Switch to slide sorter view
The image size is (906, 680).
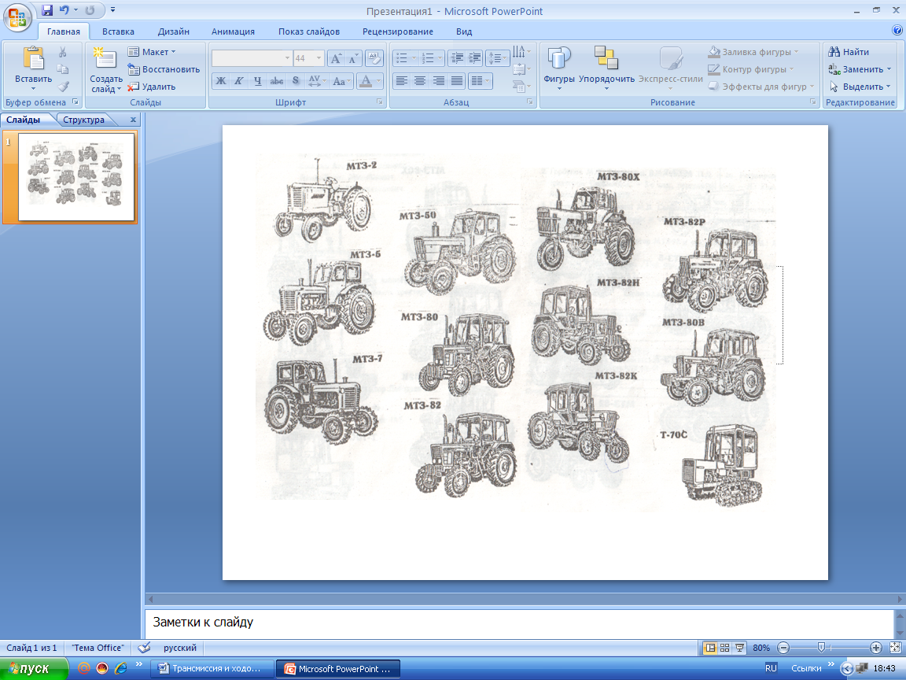[725, 648]
